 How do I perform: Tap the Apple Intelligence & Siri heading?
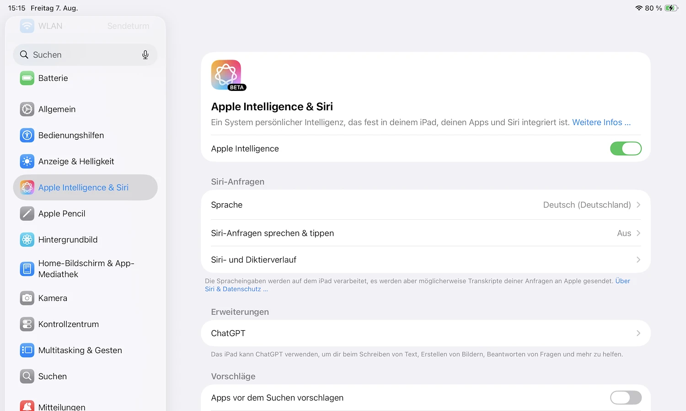coord(272,106)
